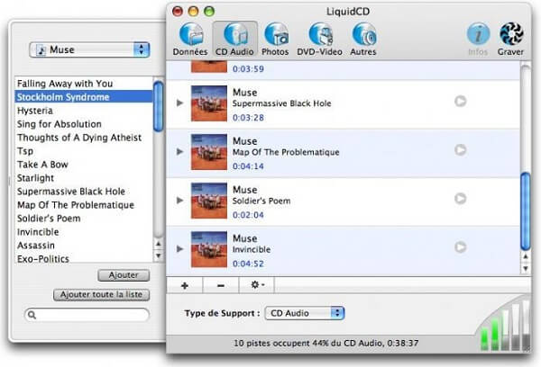The width and height of the screenshot is (541, 367).
Task: Click the Ajouter button
Action: (123, 274)
